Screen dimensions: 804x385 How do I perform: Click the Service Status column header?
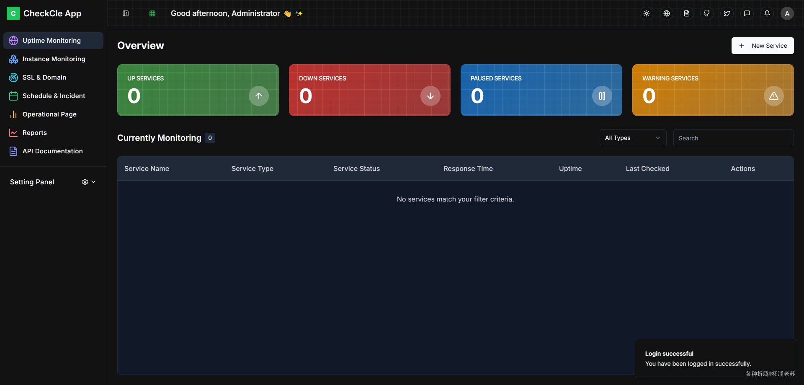coord(357,168)
